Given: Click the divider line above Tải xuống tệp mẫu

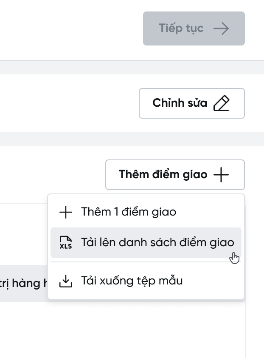Looking at the screenshot, I should tap(146, 262).
